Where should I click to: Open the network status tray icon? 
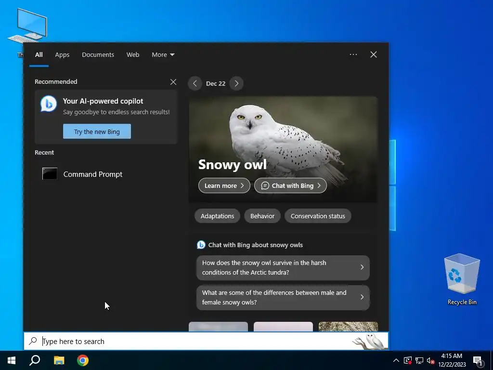[419, 360]
